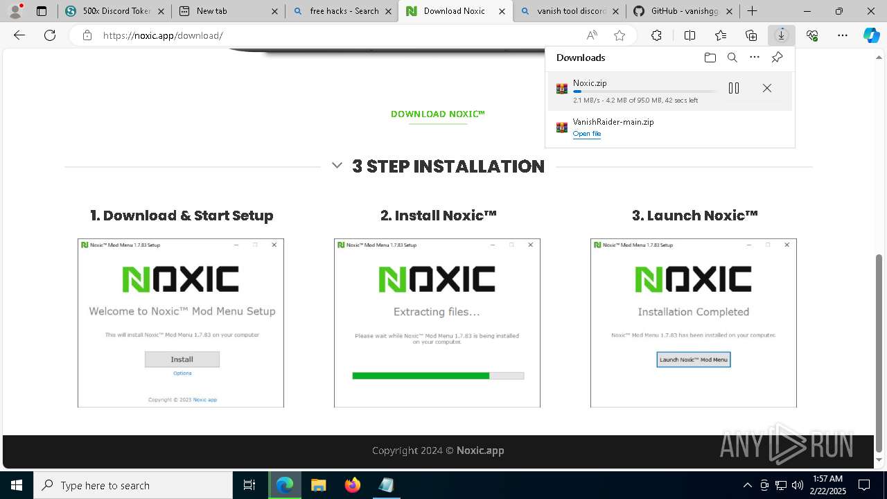887x499 pixels.
Task: Open the Windows Start menu
Action: coord(17,485)
